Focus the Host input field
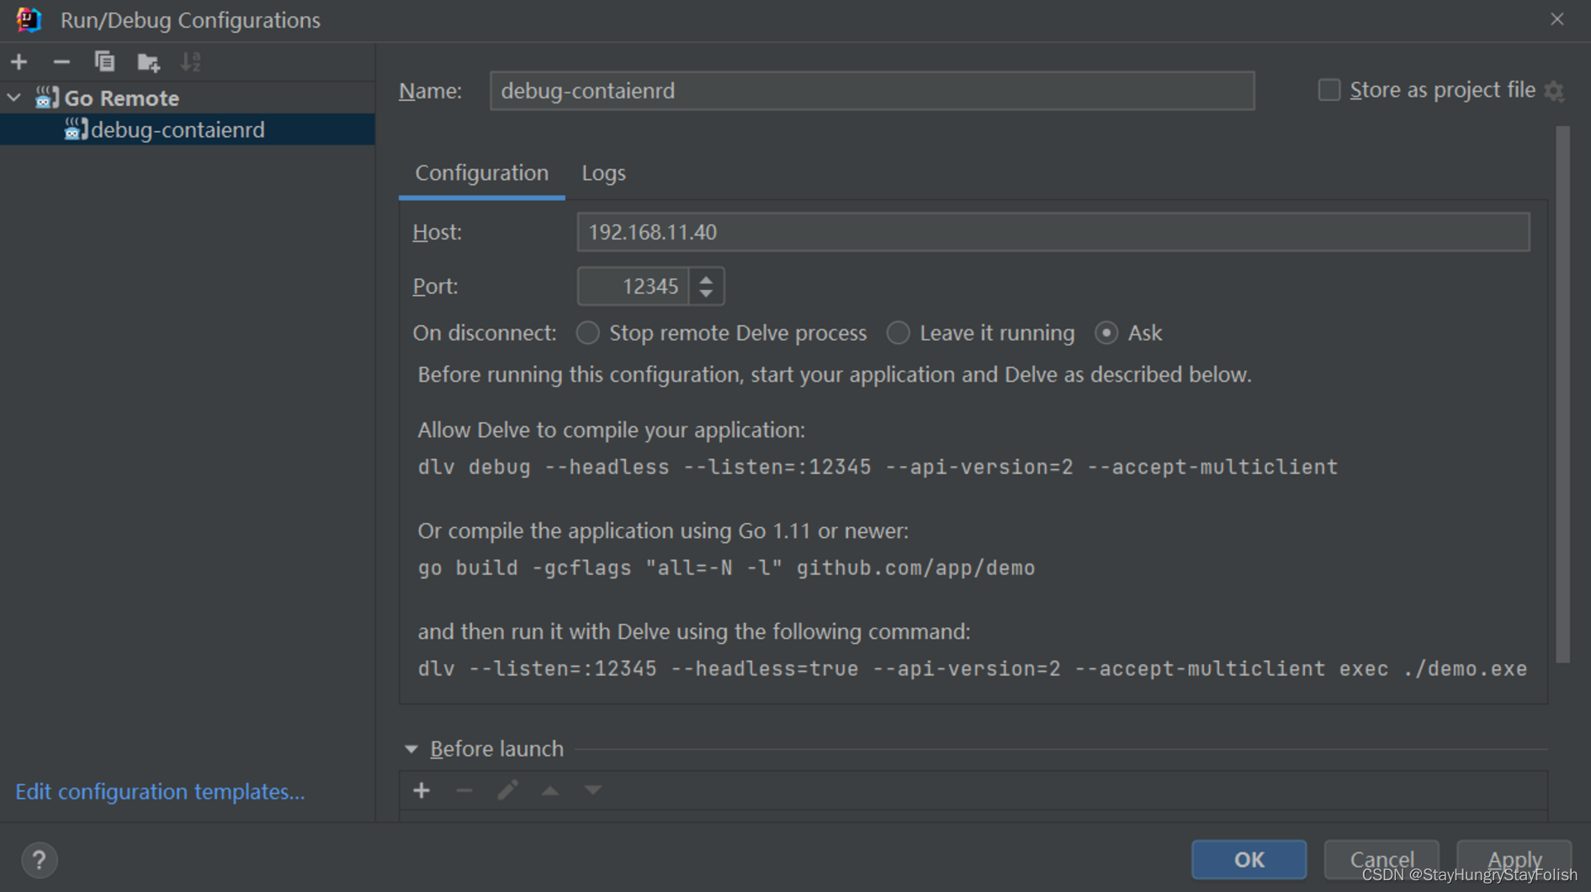This screenshot has height=892, width=1591. pos(1053,232)
